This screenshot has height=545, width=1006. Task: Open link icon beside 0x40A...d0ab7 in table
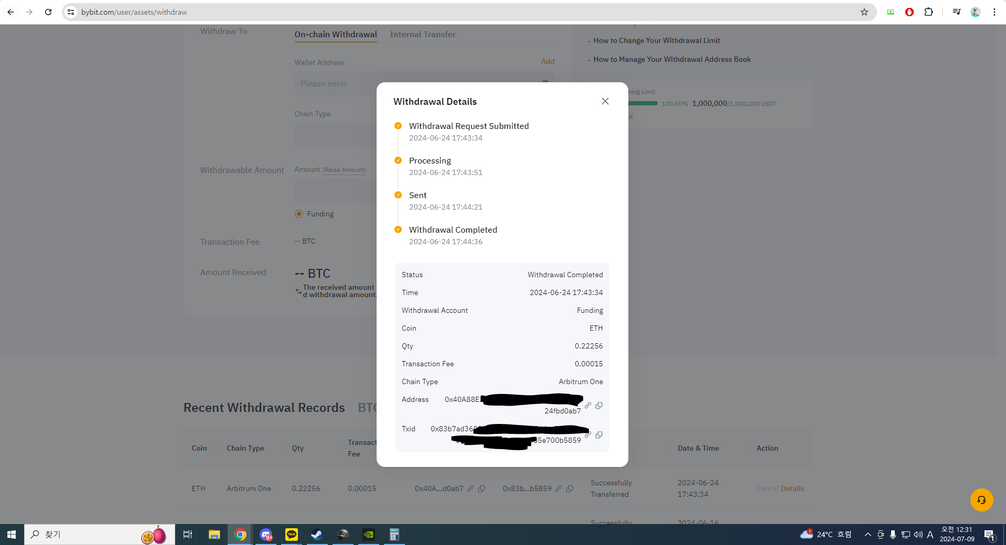pos(470,488)
